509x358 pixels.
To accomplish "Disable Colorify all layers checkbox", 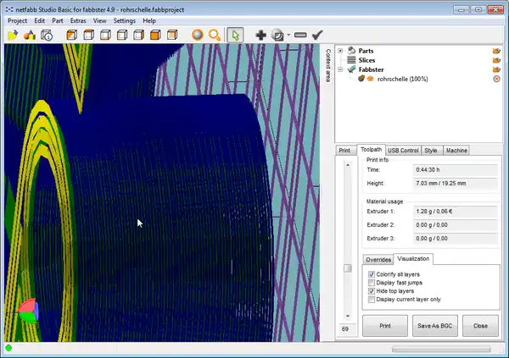I will point(372,275).
